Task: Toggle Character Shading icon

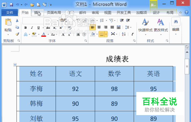Action: (x=78, y=35)
